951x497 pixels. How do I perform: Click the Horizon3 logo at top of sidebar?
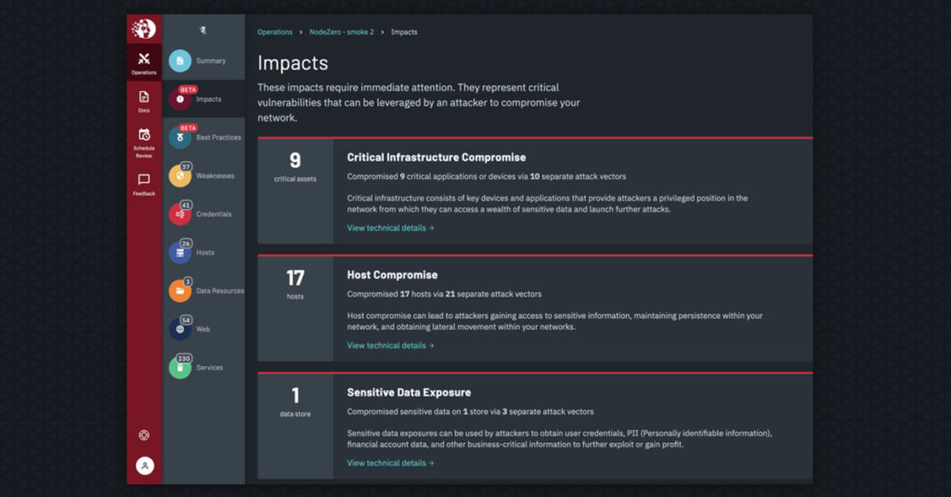[144, 29]
